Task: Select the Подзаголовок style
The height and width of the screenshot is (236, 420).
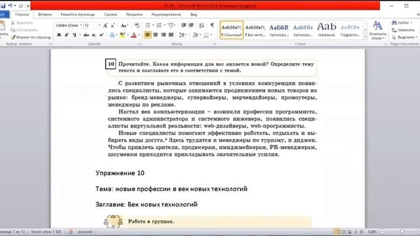Action: click(350, 30)
